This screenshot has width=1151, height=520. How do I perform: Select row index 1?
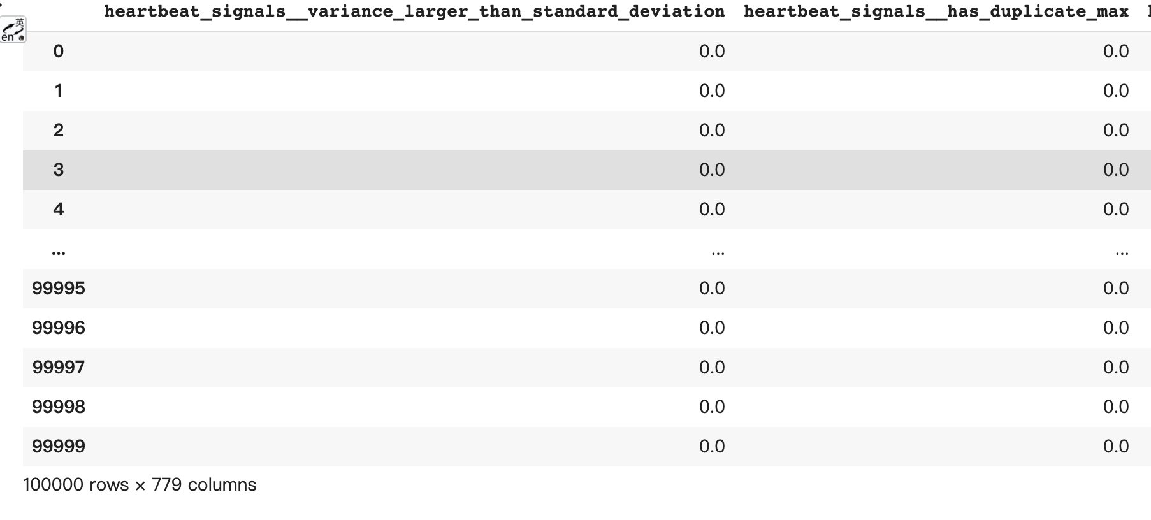point(58,91)
